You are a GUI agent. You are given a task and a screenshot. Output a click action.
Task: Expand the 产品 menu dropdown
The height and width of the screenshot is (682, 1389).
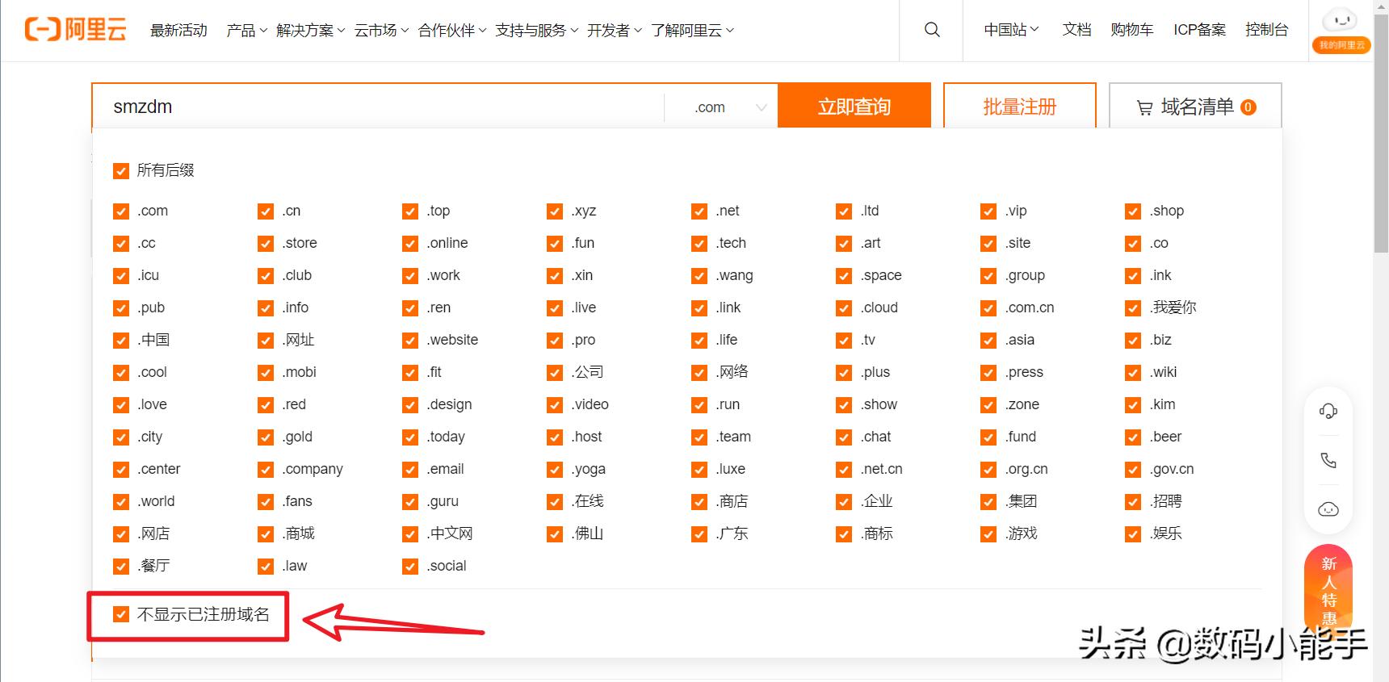pos(246,31)
